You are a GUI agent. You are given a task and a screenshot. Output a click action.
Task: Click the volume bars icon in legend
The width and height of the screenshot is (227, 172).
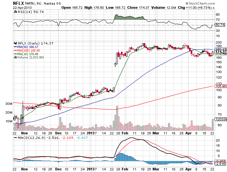click(15, 57)
